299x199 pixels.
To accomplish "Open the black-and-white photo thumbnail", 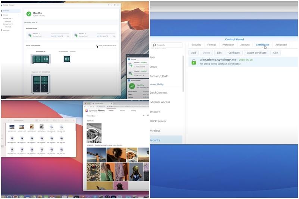I will click(x=94, y=133).
